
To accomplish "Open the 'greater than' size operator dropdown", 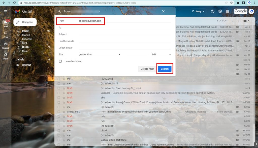I will coord(99,54).
